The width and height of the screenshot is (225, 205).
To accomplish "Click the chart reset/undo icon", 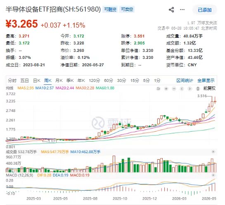I will (x=158, y=89).
